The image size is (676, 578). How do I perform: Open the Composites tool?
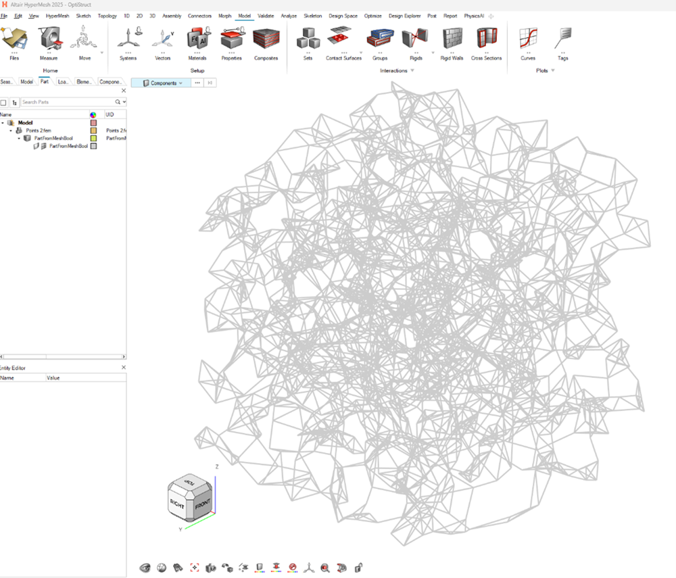266,42
